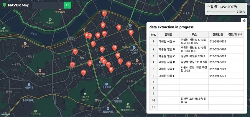Image resolution: width=250 pixels, height=117 pixels.
Task: Select phone number 012-524-5927
Action: coord(218,56)
